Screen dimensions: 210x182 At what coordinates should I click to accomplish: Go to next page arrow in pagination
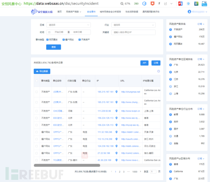click(140, 171)
